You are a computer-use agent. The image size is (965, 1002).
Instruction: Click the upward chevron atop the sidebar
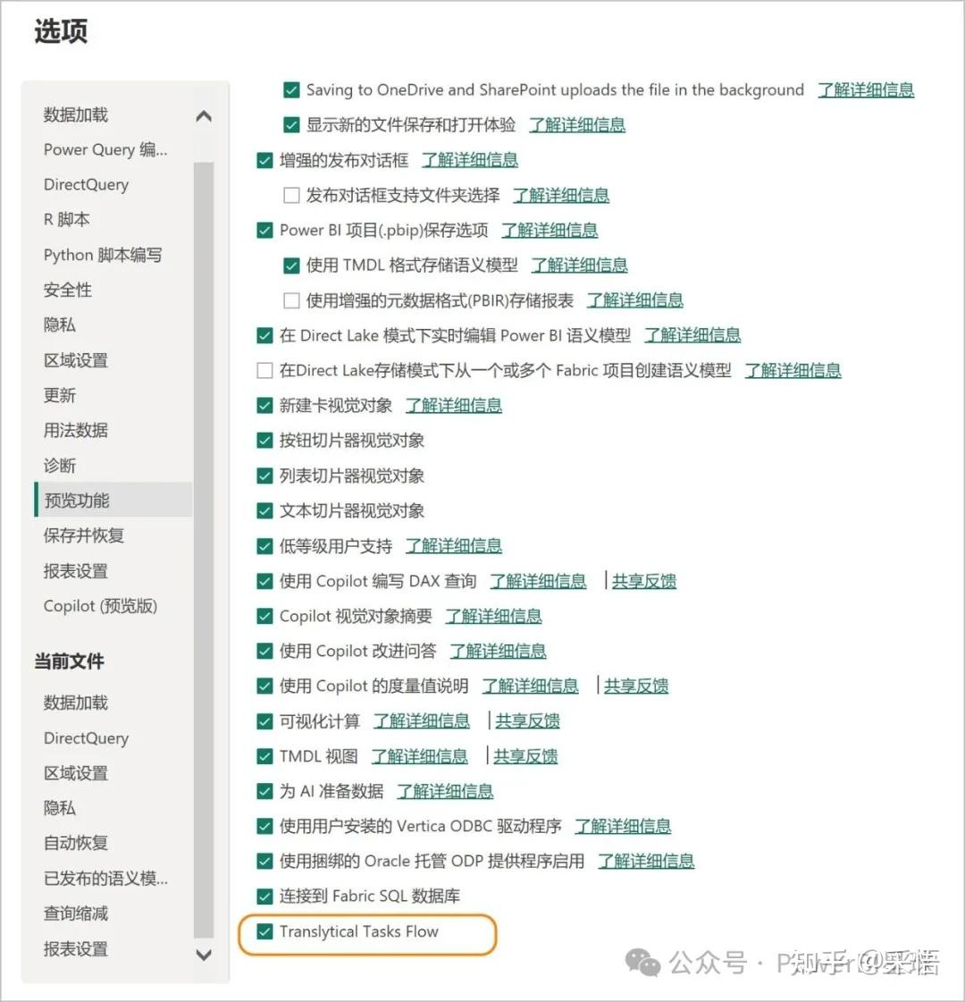click(x=204, y=116)
